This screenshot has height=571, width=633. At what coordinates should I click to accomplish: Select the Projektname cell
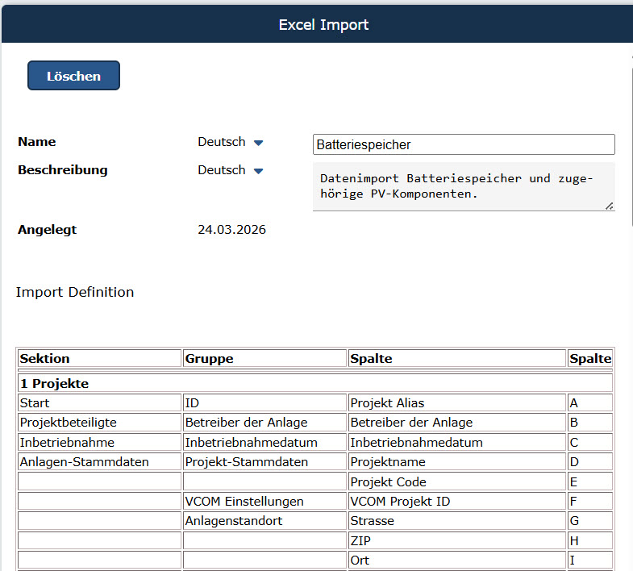coord(457,461)
